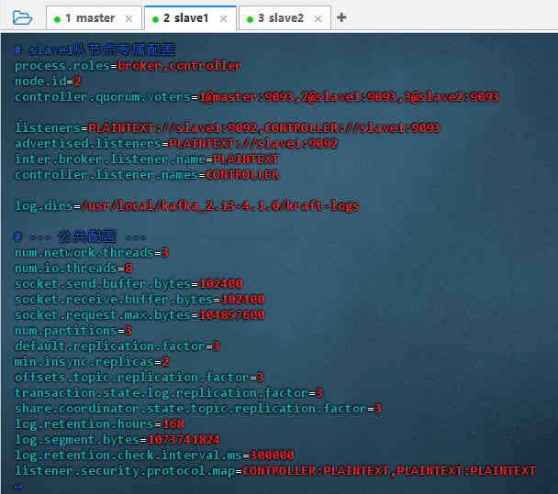
Task: Click the 'node.id=2' line
Action: [48, 82]
